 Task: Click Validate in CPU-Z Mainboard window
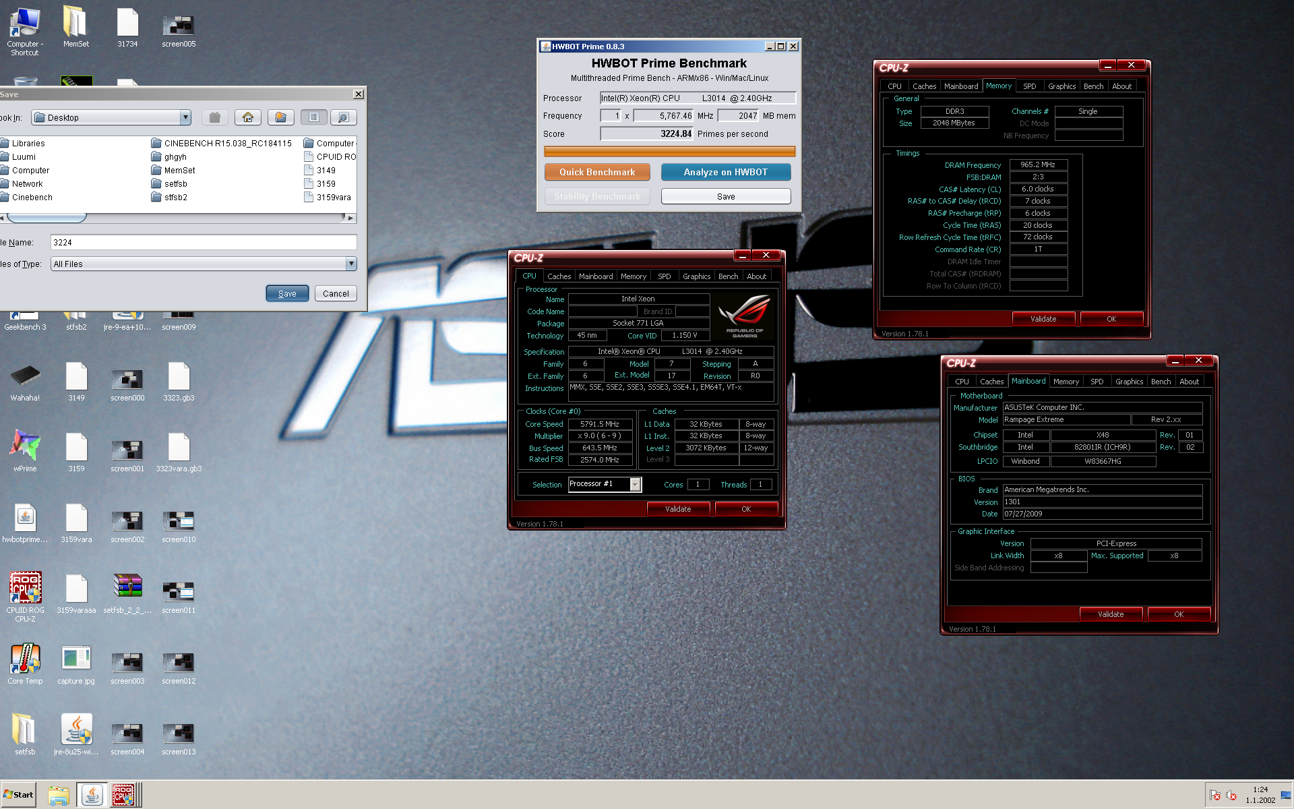click(1111, 614)
